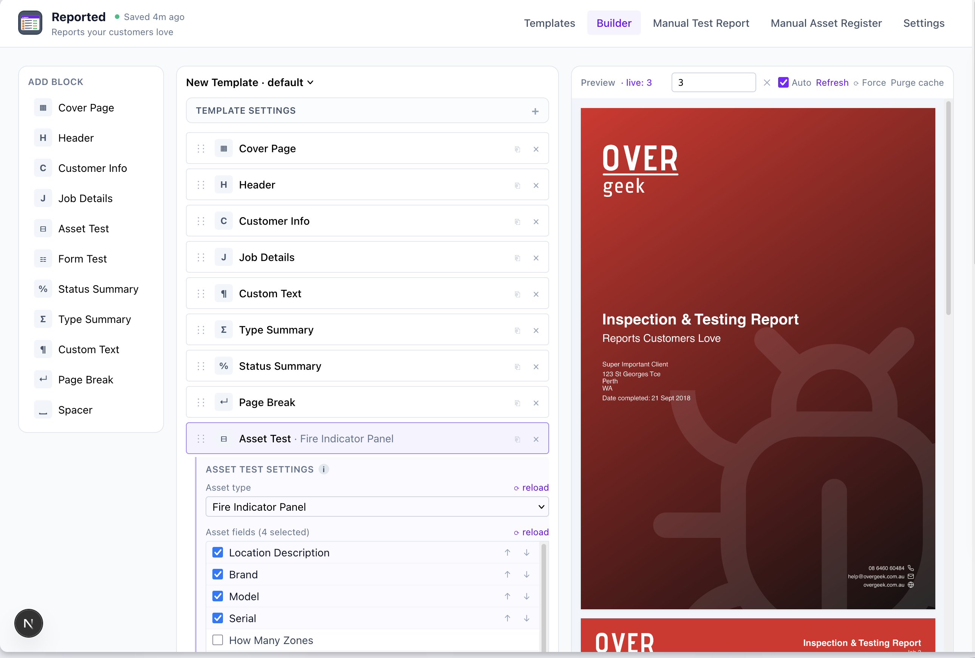Image resolution: width=975 pixels, height=658 pixels.
Task: Click the Force refresh link
Action: click(x=869, y=83)
